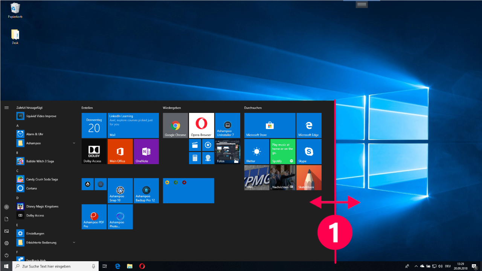Click the Windows Start button

pos(6,266)
